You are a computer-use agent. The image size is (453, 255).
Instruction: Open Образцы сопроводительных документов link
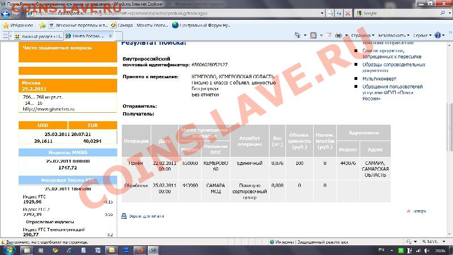pos(394,67)
